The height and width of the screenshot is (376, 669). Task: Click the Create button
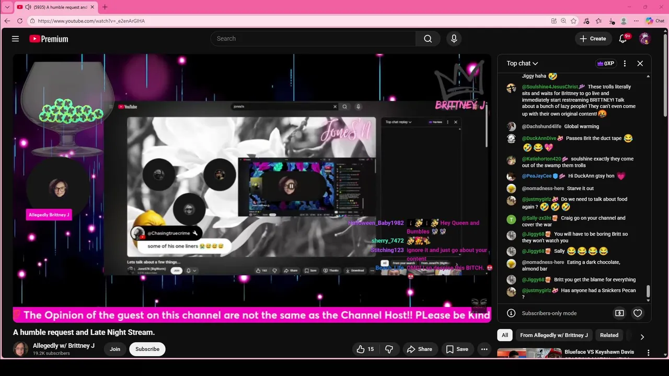[x=593, y=39]
